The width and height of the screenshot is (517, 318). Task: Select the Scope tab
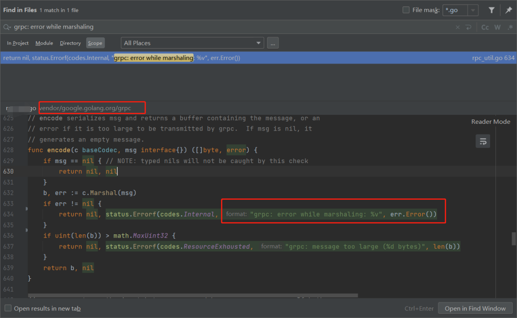coord(95,43)
